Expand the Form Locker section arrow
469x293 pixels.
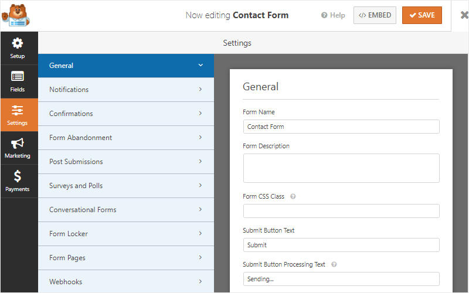pos(200,233)
